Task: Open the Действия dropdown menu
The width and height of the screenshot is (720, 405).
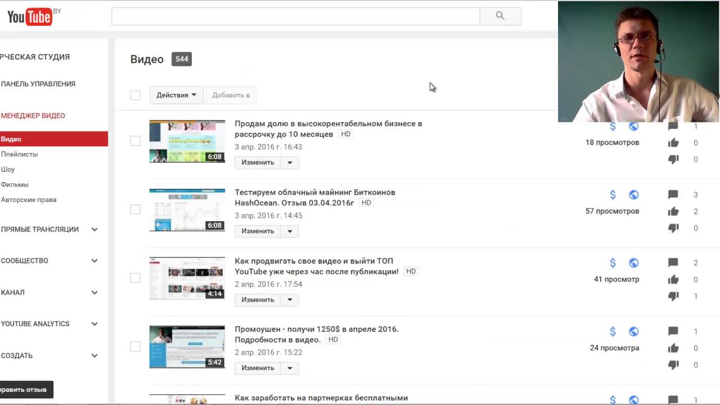Action: [176, 95]
